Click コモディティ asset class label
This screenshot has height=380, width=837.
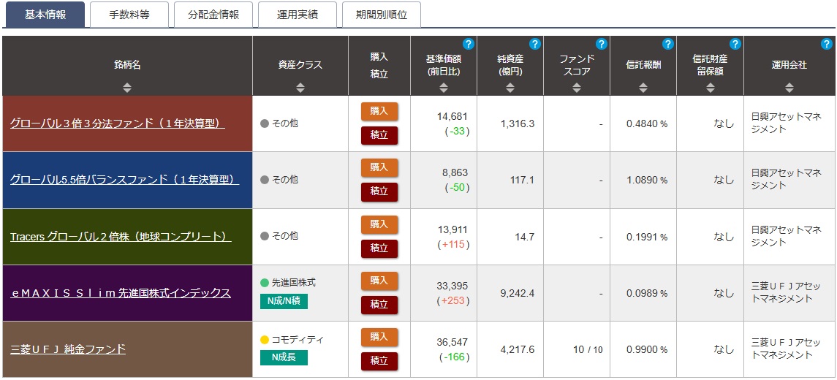(x=298, y=339)
